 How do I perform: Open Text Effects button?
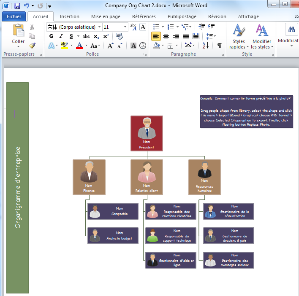point(51,46)
